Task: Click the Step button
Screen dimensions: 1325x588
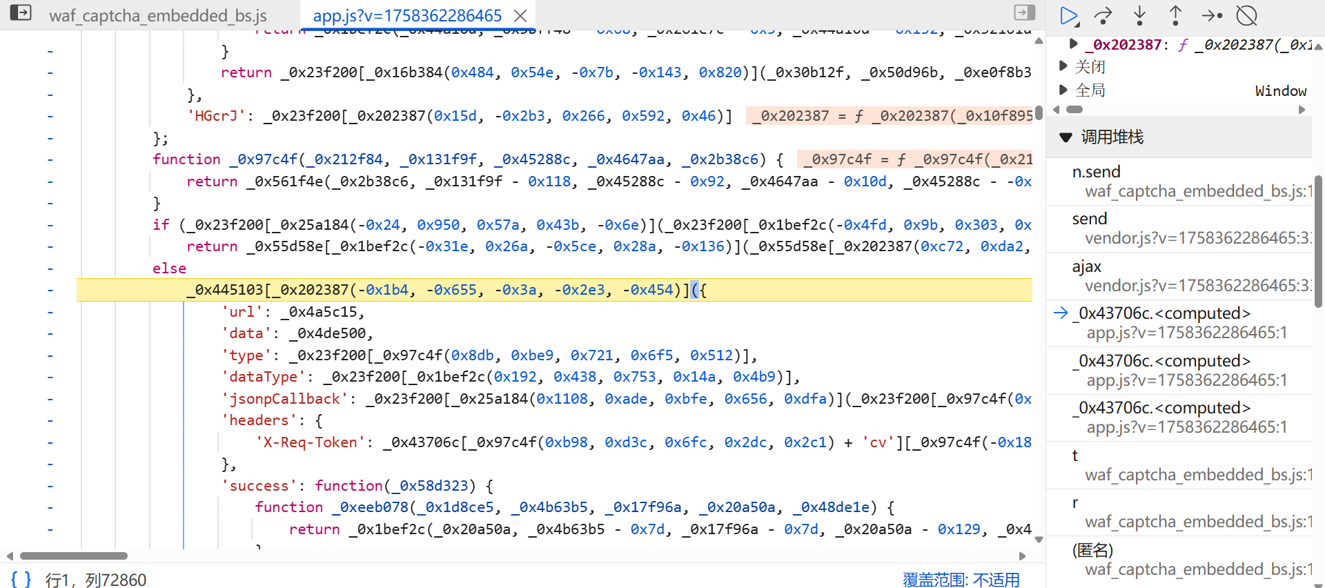Action: (x=1212, y=15)
